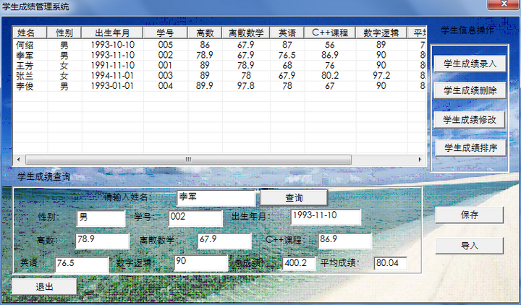521x305 pixels.
Task: Click the 英语 column header
Action: [x=287, y=33]
